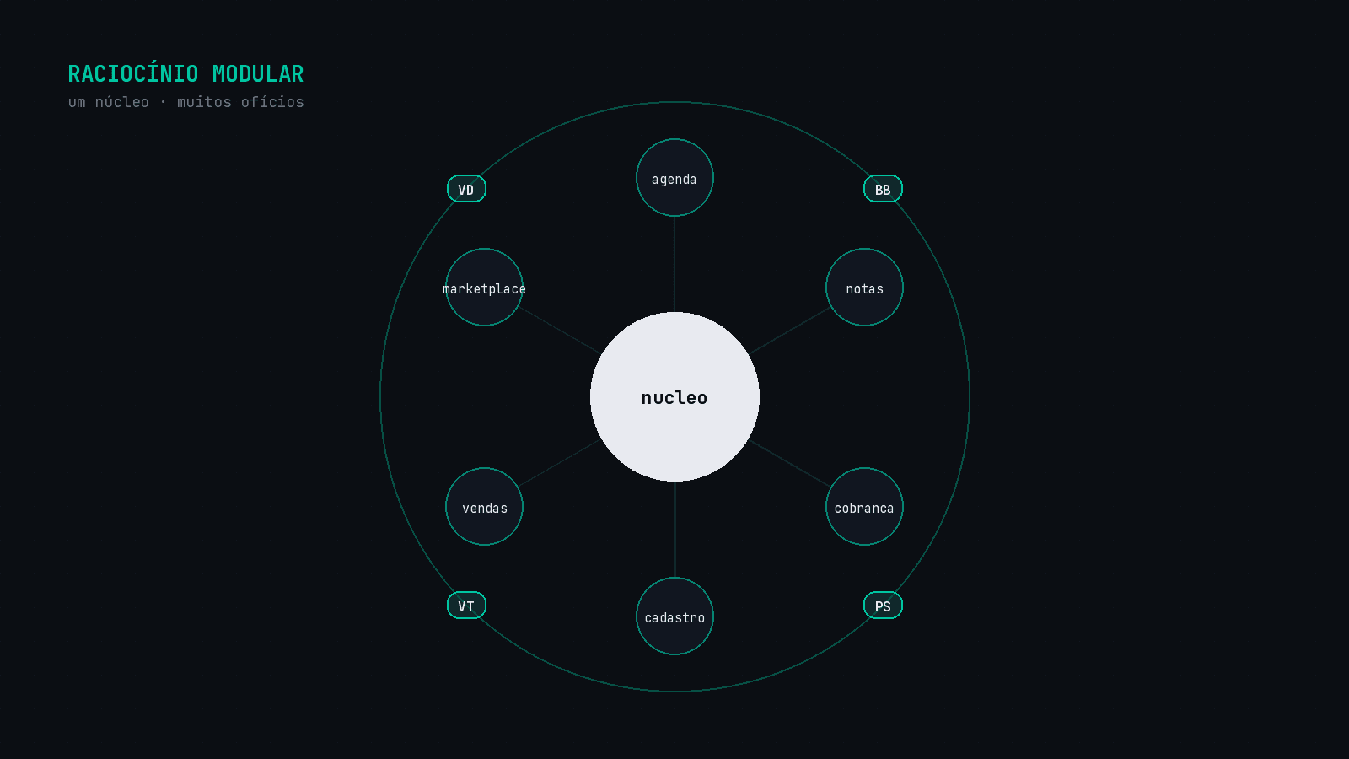Open the notas module node
The height and width of the screenshot is (759, 1349).
click(x=864, y=288)
